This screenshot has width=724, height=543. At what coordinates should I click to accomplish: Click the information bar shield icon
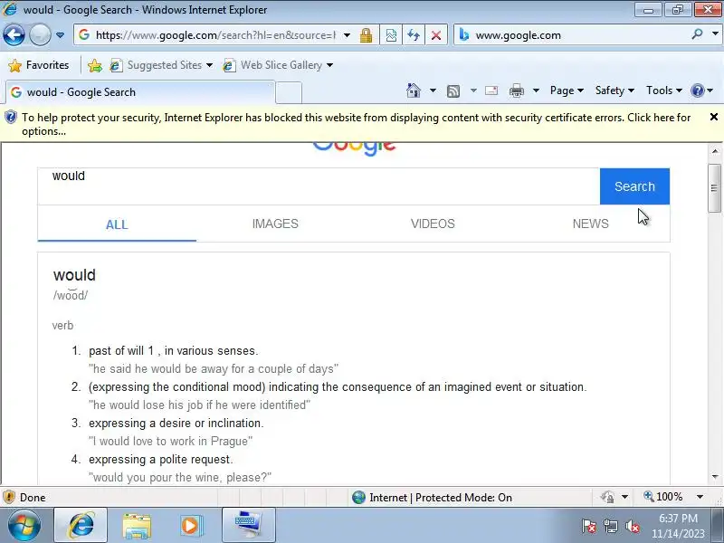[x=11, y=118]
